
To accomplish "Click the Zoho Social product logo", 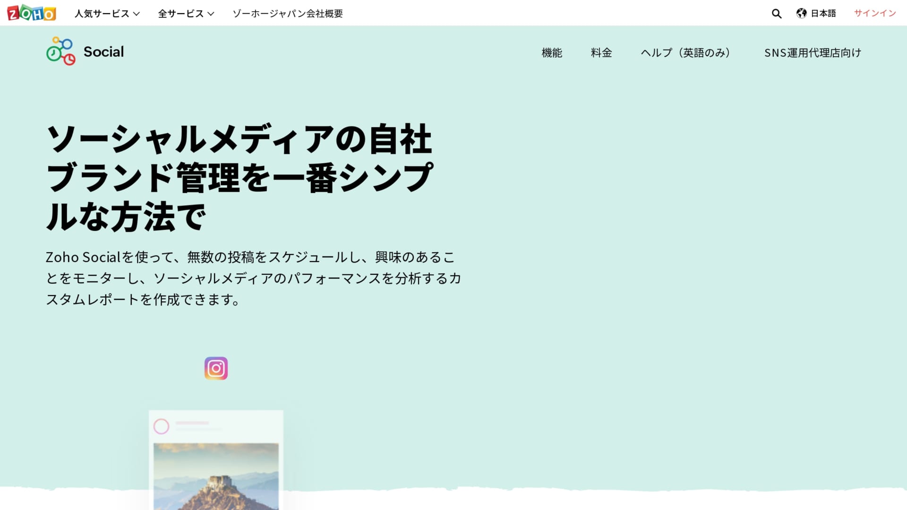I will (60, 51).
